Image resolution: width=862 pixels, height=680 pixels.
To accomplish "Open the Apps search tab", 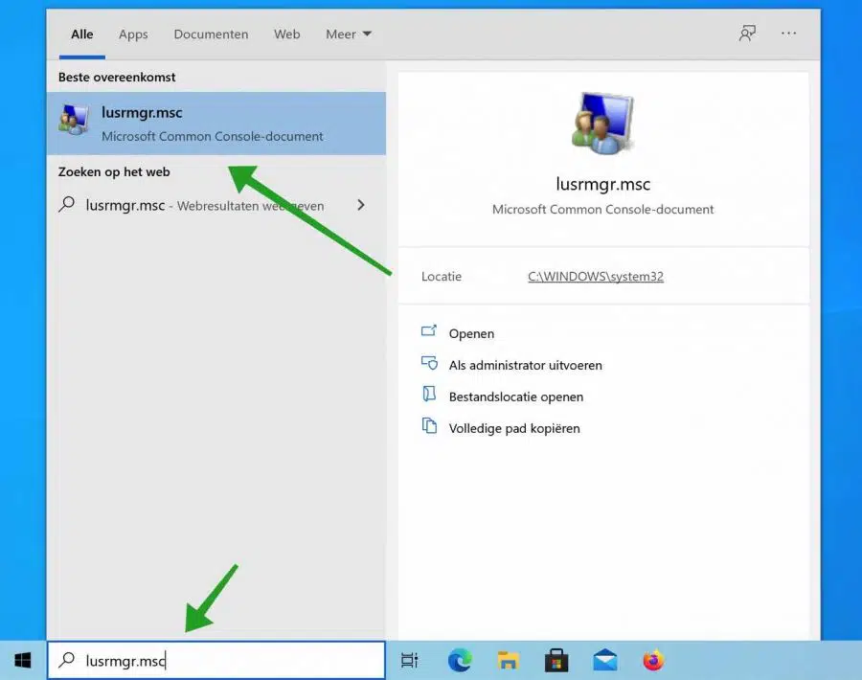I will click(133, 34).
